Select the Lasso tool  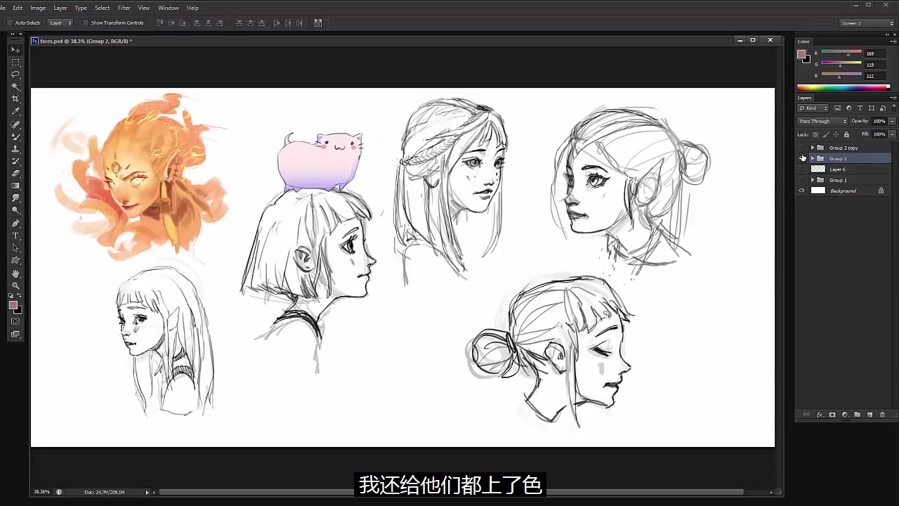(x=15, y=74)
